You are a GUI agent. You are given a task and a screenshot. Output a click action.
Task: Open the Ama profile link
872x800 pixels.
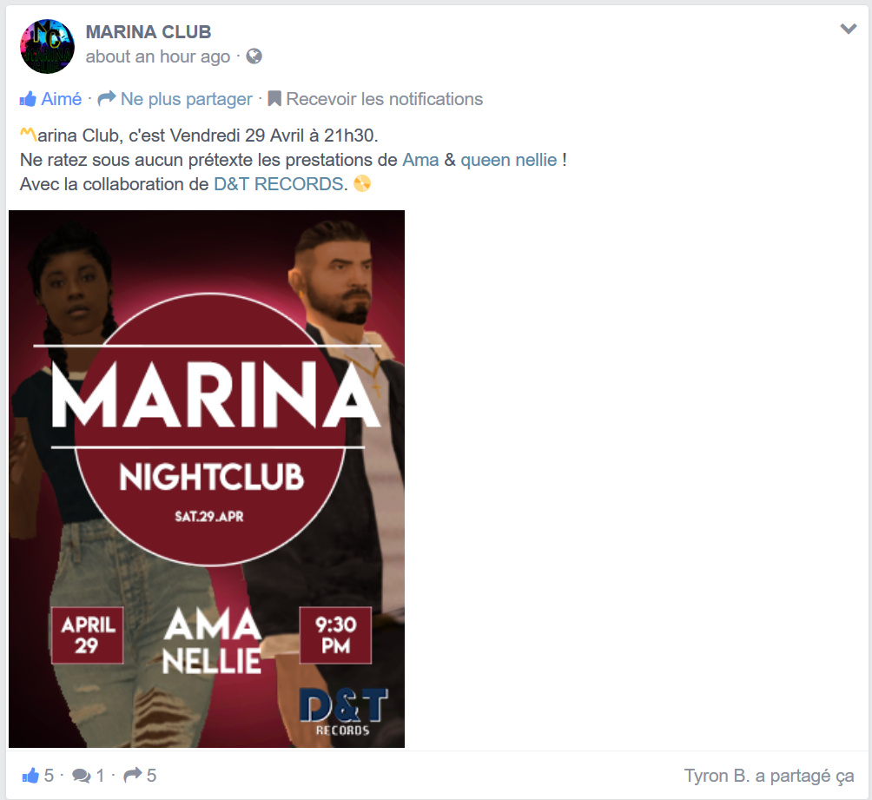420,160
